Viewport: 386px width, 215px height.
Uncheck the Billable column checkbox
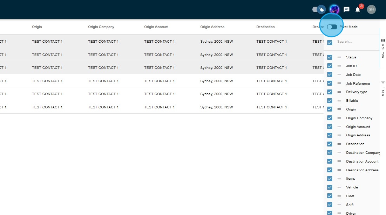[x=330, y=101]
